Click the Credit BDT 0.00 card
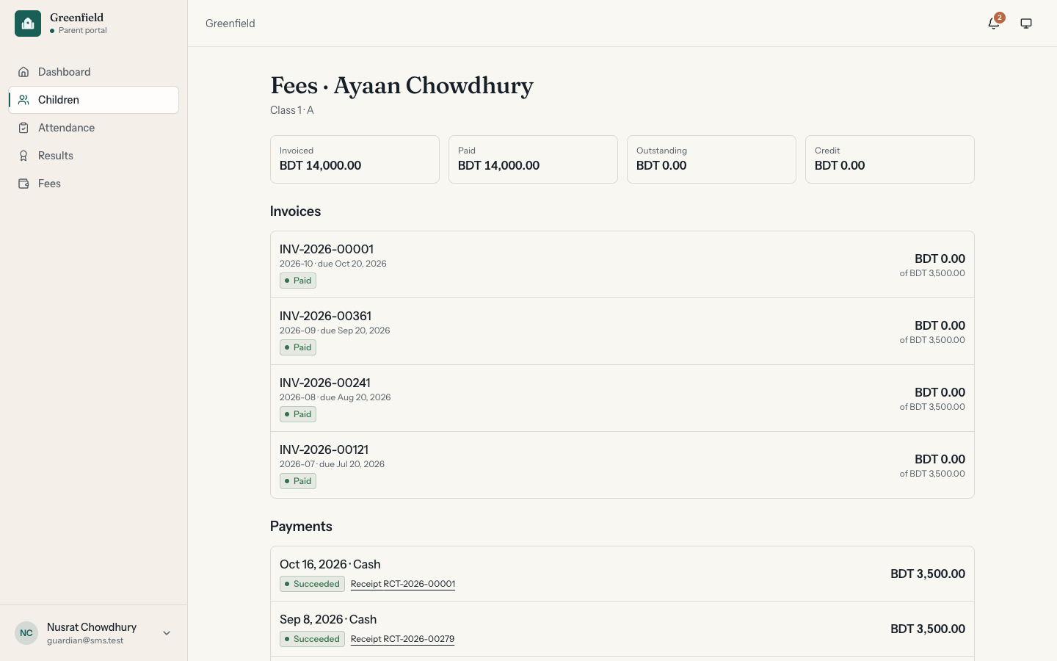This screenshot has width=1057, height=661. point(890,159)
